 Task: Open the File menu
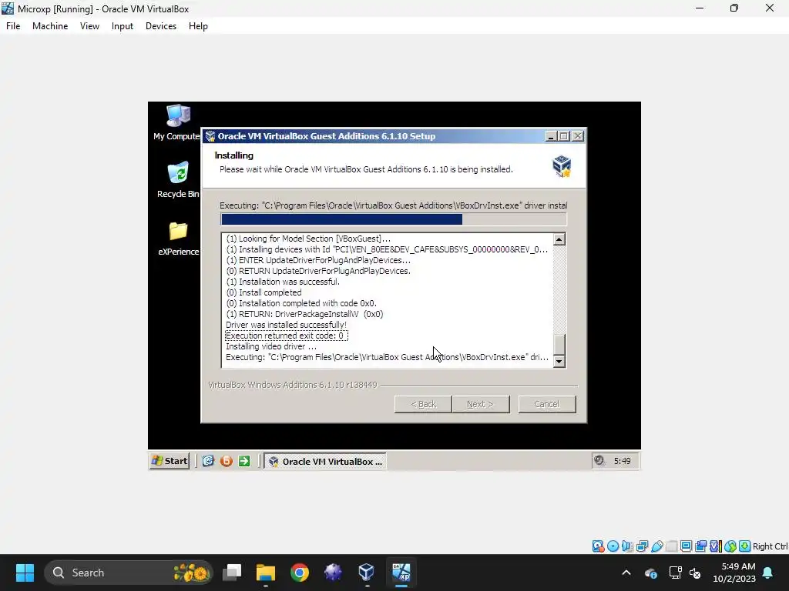tap(13, 26)
